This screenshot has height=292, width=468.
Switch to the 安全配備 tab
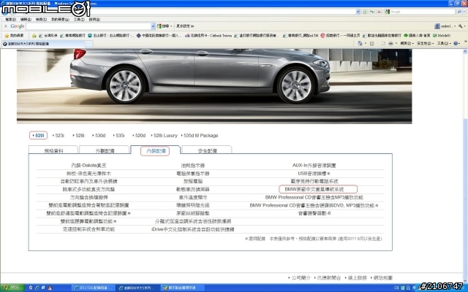pyautogui.click(x=207, y=150)
